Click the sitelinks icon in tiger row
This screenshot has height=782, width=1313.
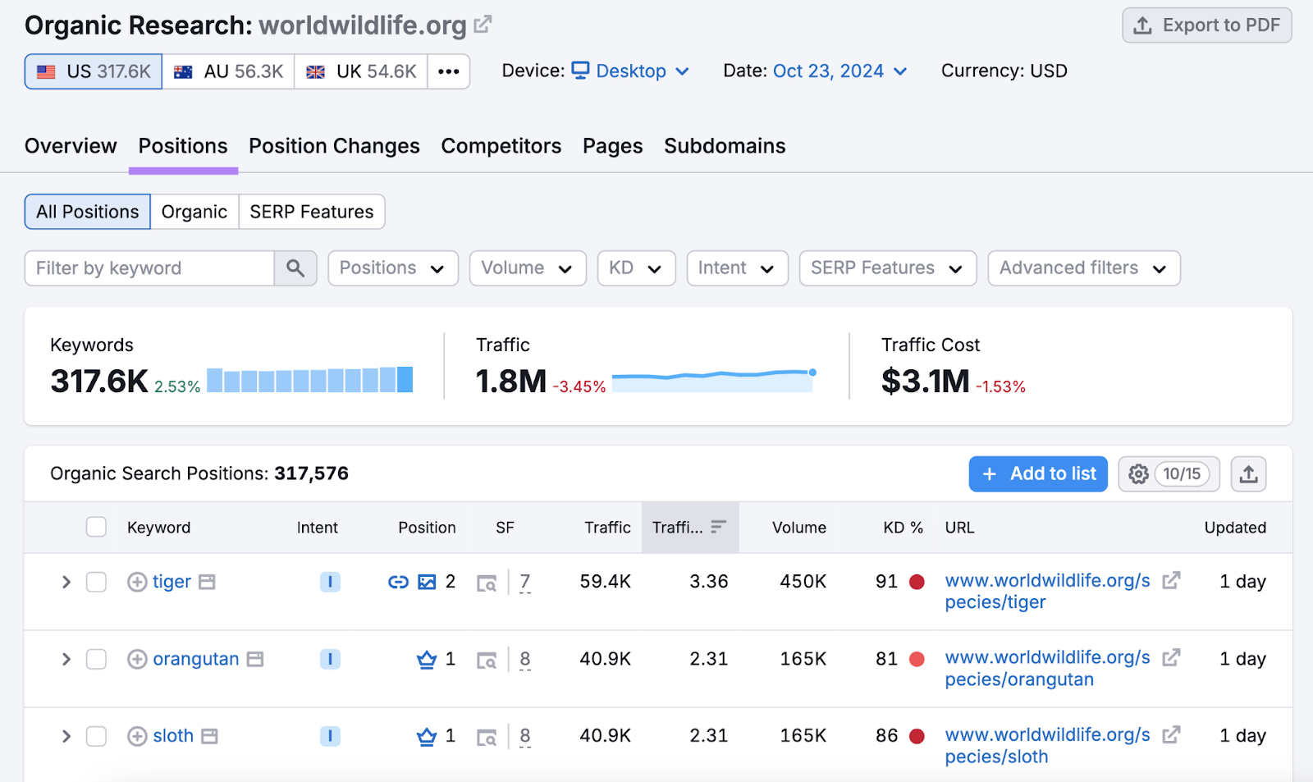(x=398, y=582)
